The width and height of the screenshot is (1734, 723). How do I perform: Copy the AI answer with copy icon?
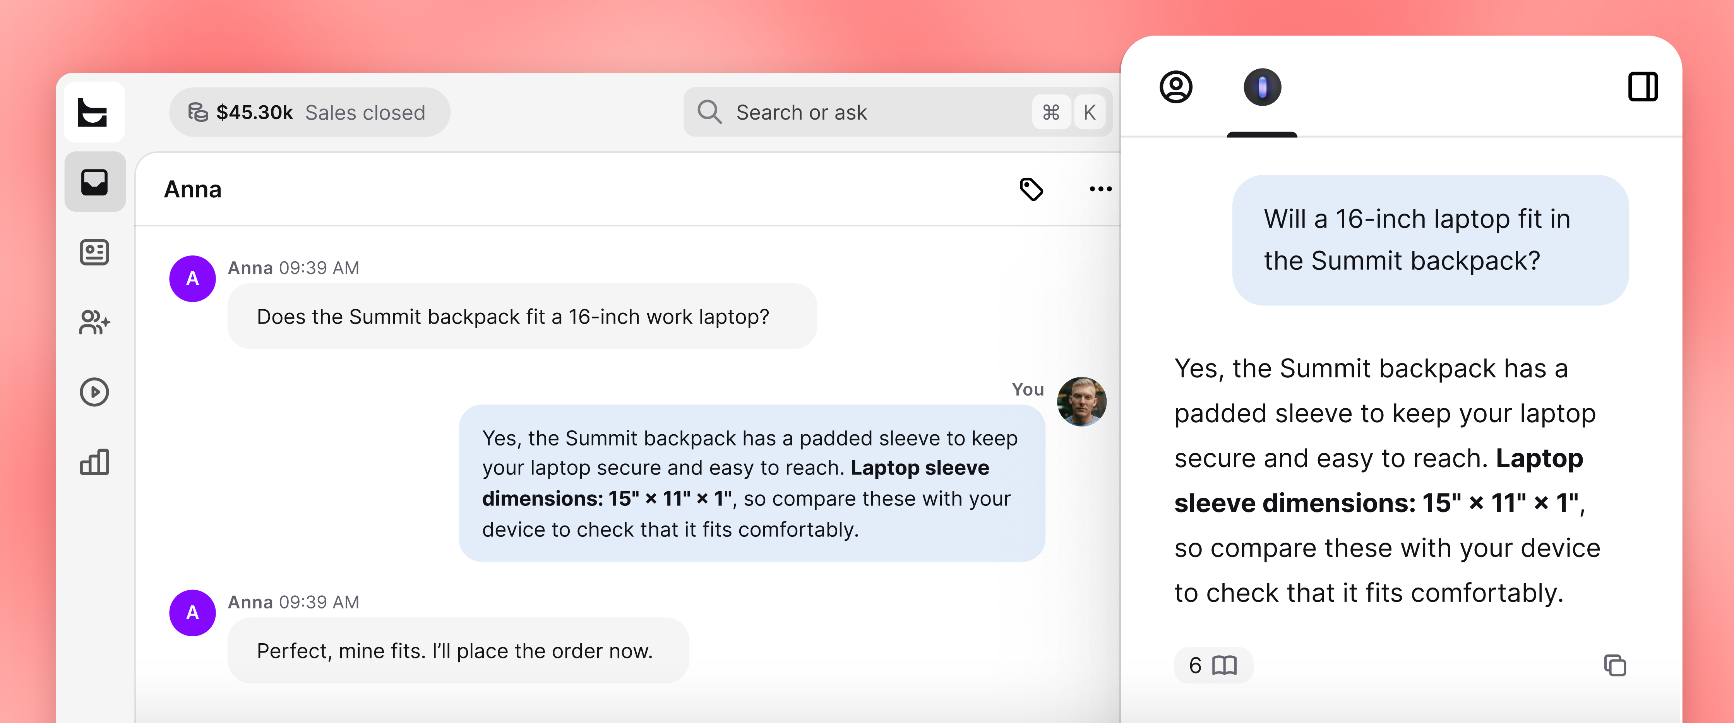click(x=1615, y=665)
